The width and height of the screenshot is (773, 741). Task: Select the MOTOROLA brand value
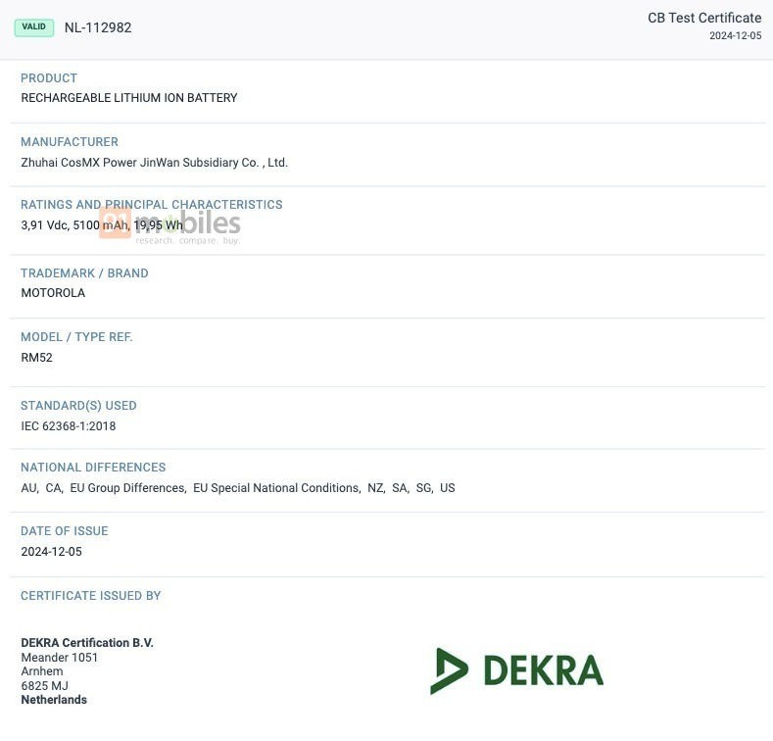tap(53, 292)
